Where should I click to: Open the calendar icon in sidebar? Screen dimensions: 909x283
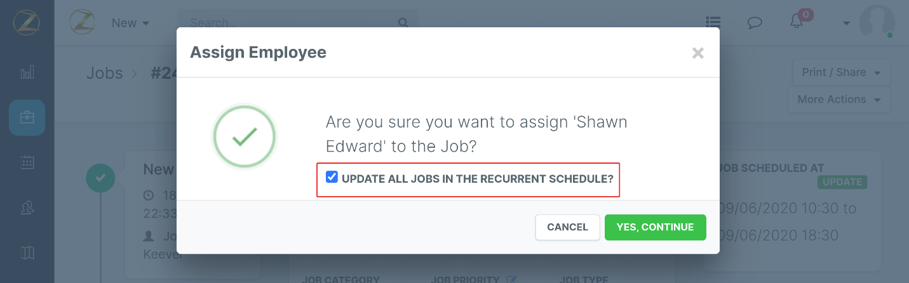pos(27,162)
